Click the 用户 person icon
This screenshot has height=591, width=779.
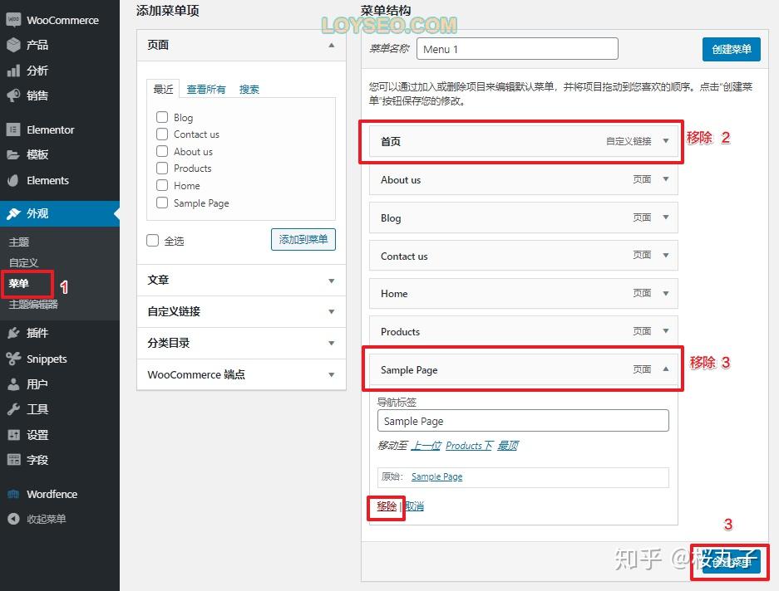pyautogui.click(x=13, y=384)
